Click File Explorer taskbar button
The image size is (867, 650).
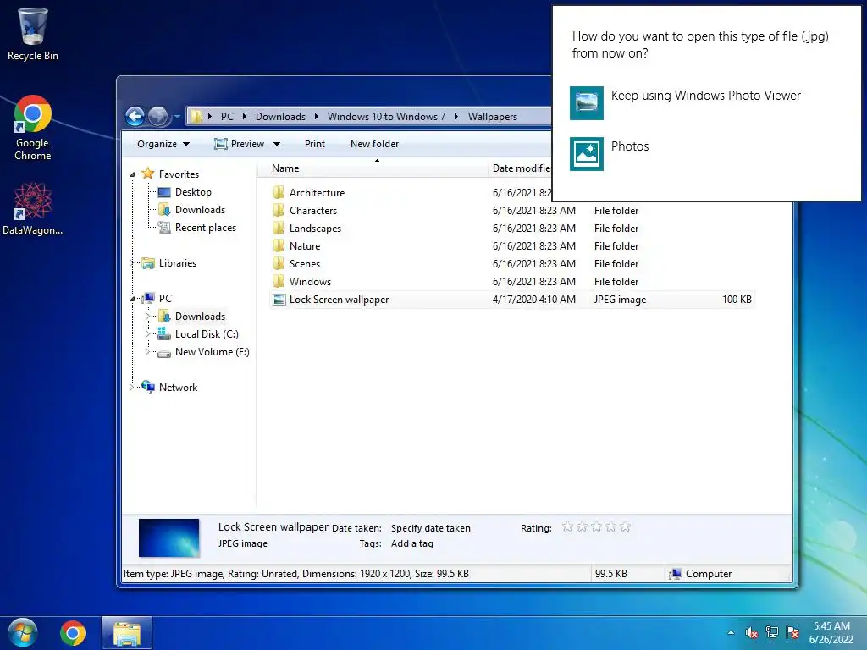tap(127, 633)
